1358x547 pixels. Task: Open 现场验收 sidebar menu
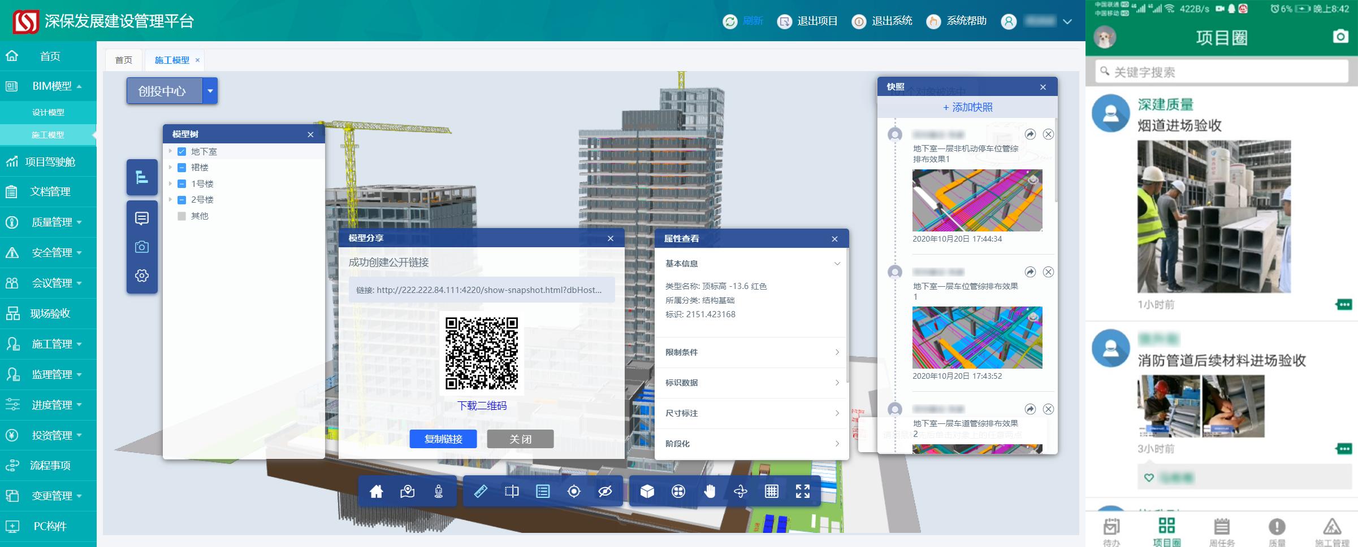(48, 313)
